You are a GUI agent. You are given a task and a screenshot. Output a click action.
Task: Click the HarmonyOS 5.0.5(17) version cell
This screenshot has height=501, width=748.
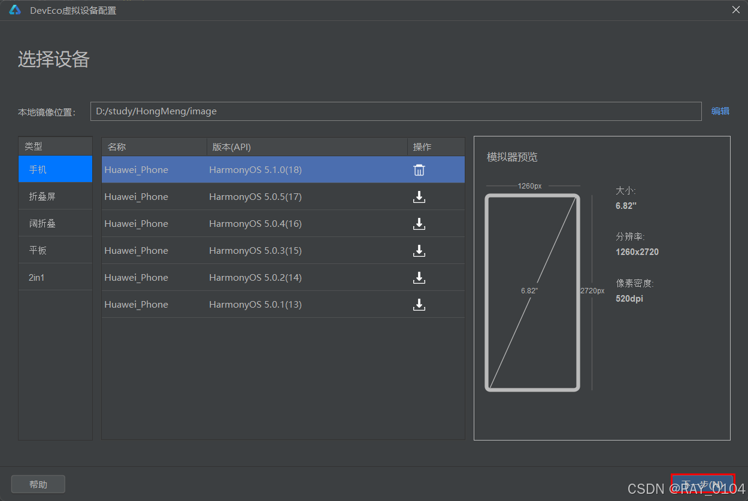point(255,197)
